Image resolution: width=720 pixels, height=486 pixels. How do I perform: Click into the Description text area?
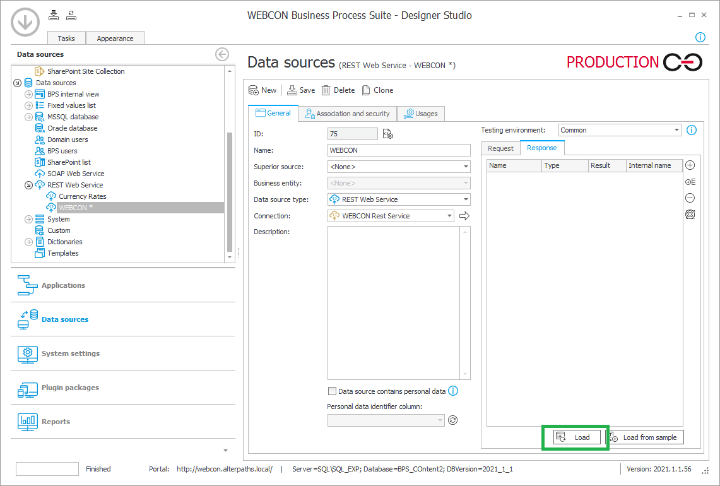394,303
